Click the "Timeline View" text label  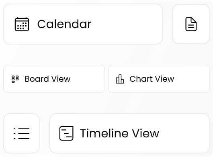coord(119,133)
